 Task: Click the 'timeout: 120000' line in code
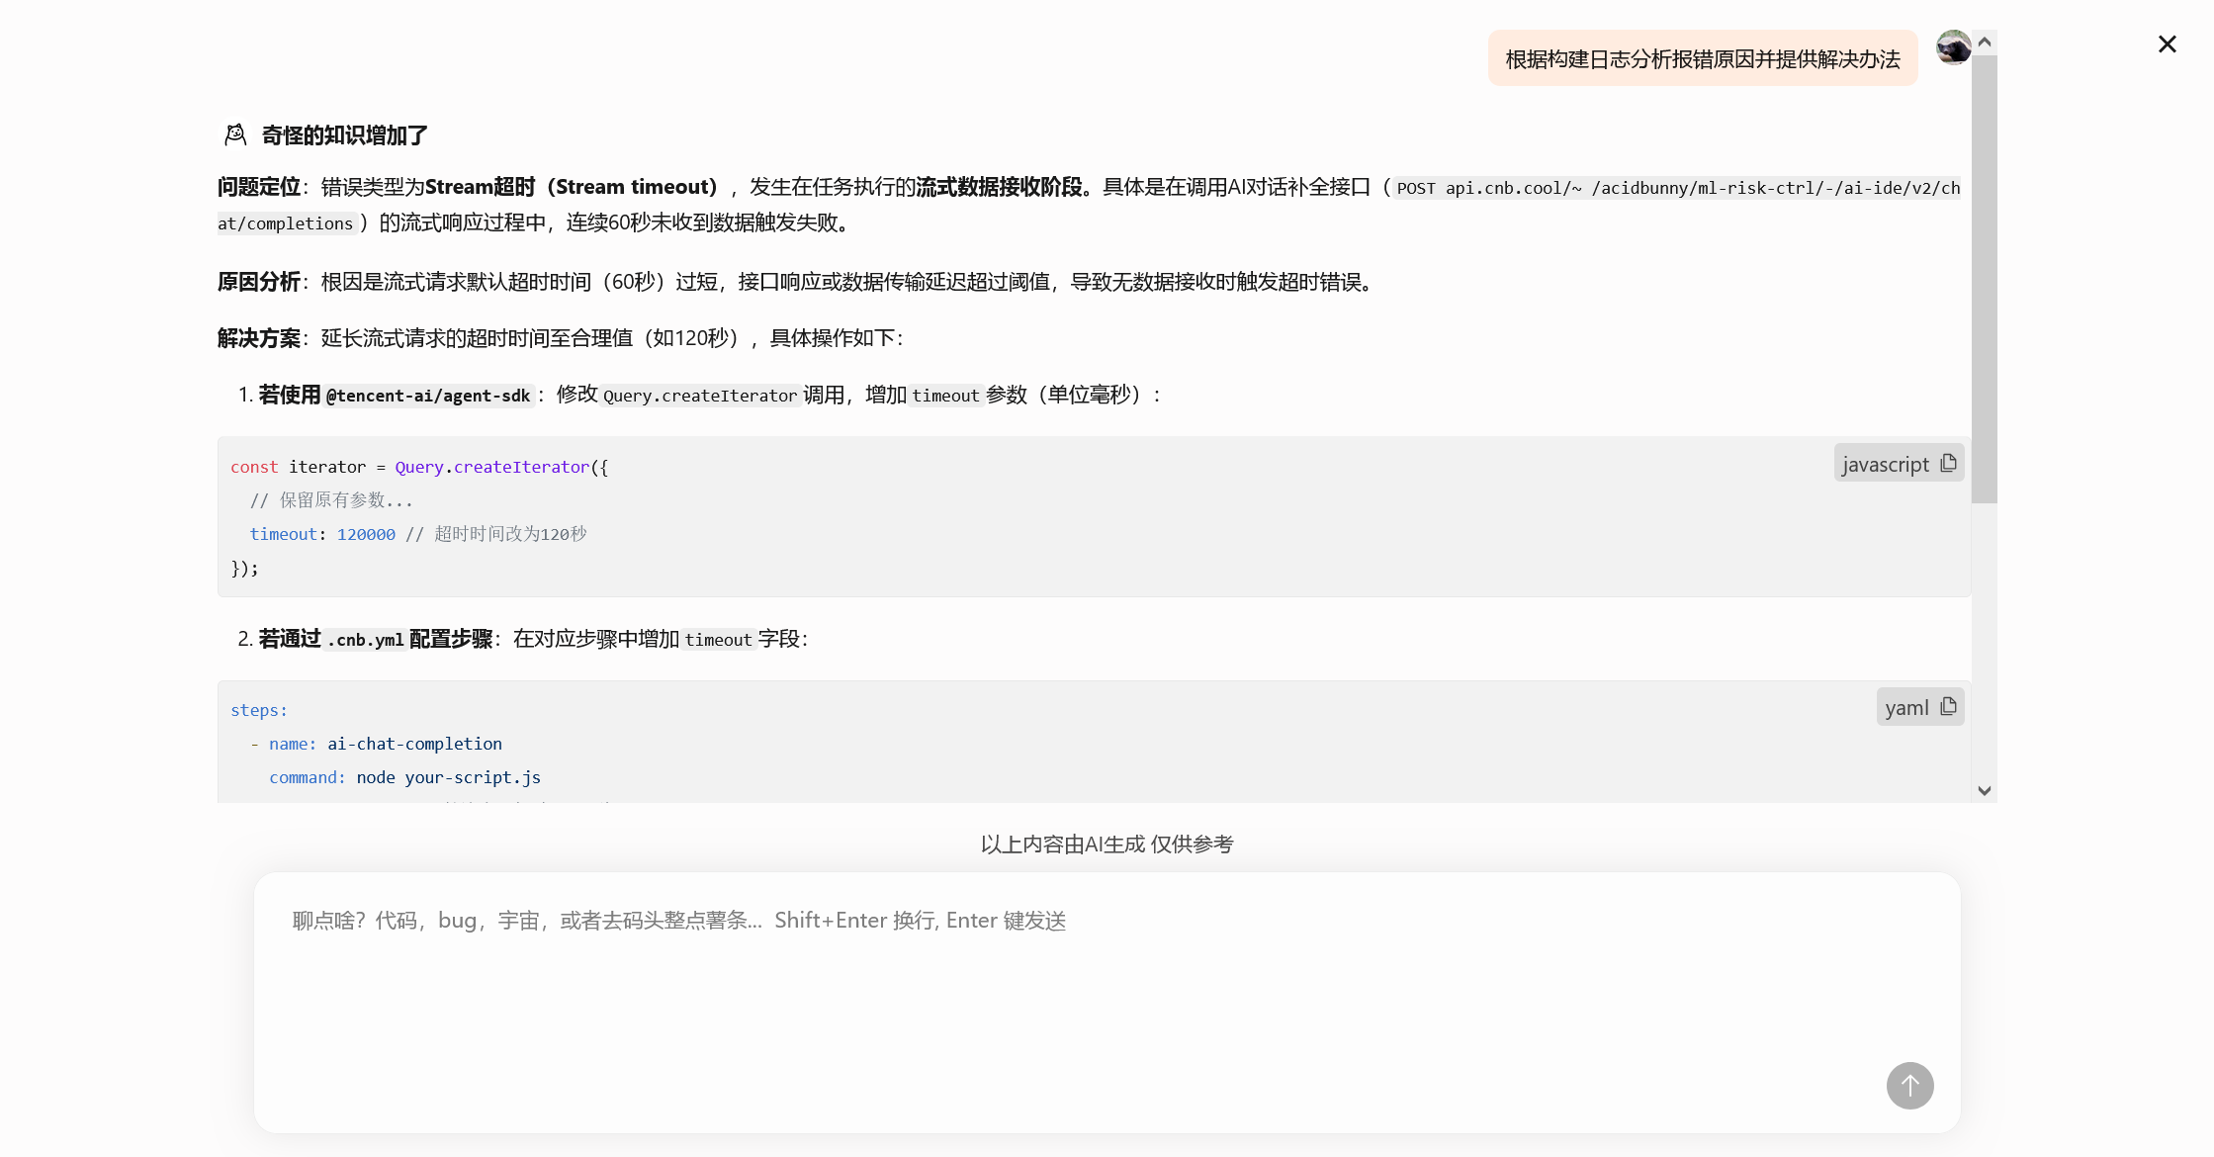326,533
